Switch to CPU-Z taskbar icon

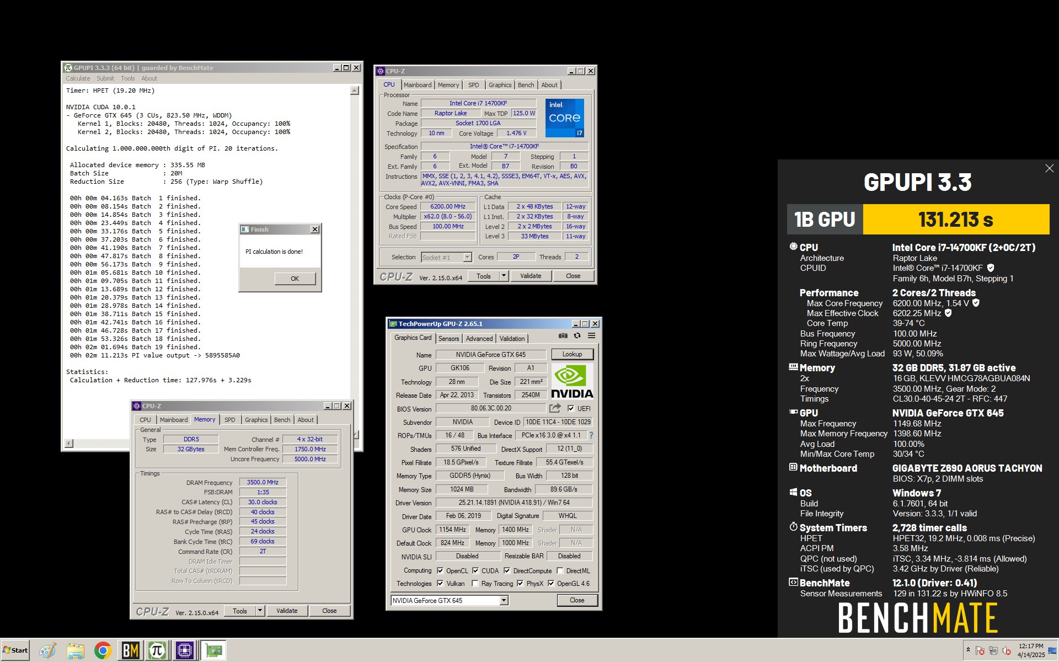pyautogui.click(x=185, y=650)
